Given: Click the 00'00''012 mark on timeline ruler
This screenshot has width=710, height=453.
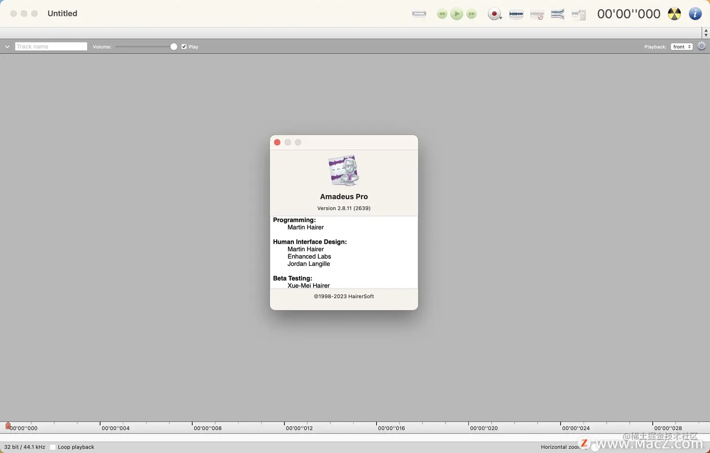Looking at the screenshot, I should [x=299, y=428].
